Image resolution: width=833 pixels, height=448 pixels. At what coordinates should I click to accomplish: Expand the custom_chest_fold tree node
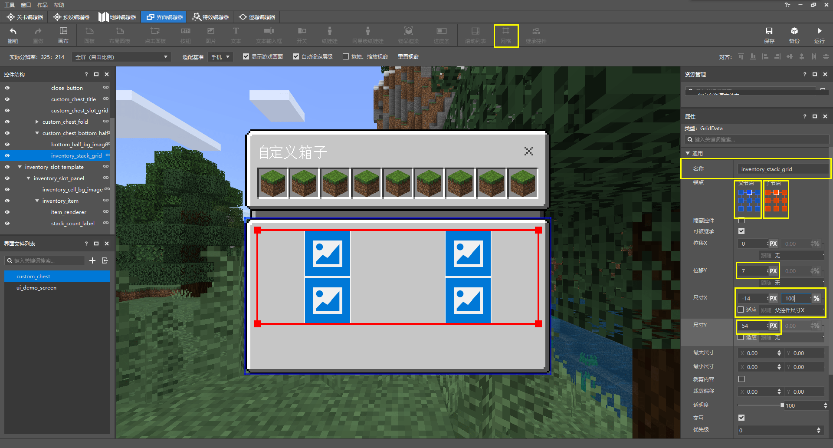(37, 122)
